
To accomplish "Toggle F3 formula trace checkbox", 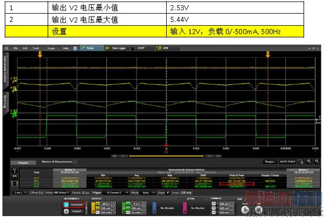I will point(214,212).
